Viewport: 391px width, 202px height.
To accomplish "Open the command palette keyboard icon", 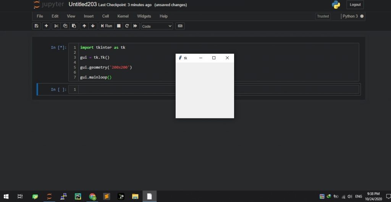I will tap(180, 26).
